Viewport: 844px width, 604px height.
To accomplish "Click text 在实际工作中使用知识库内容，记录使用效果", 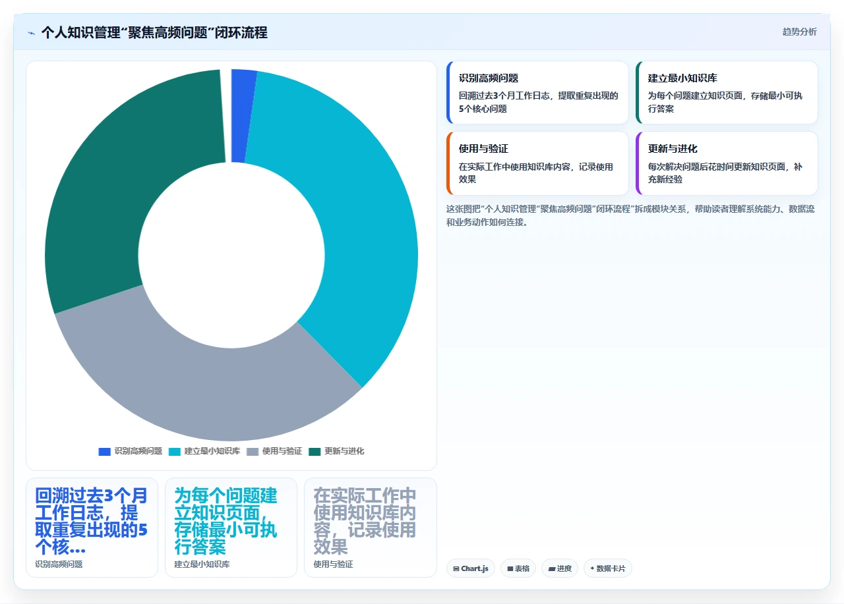I will [536, 173].
